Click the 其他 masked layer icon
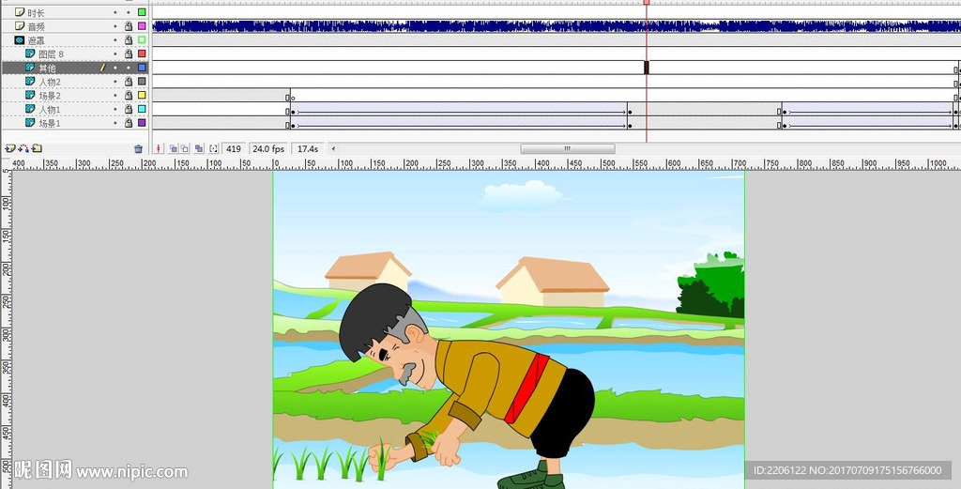 (30, 68)
